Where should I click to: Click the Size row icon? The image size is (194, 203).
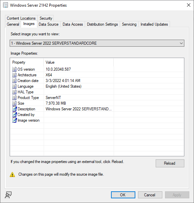point(14,103)
